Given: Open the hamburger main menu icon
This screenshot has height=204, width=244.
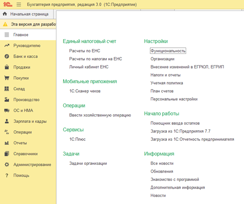Looking at the screenshot, I should coord(19,4).
